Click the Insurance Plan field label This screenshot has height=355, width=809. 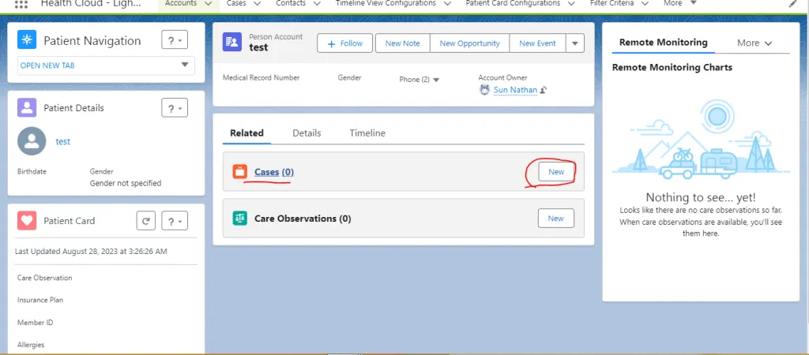point(40,300)
